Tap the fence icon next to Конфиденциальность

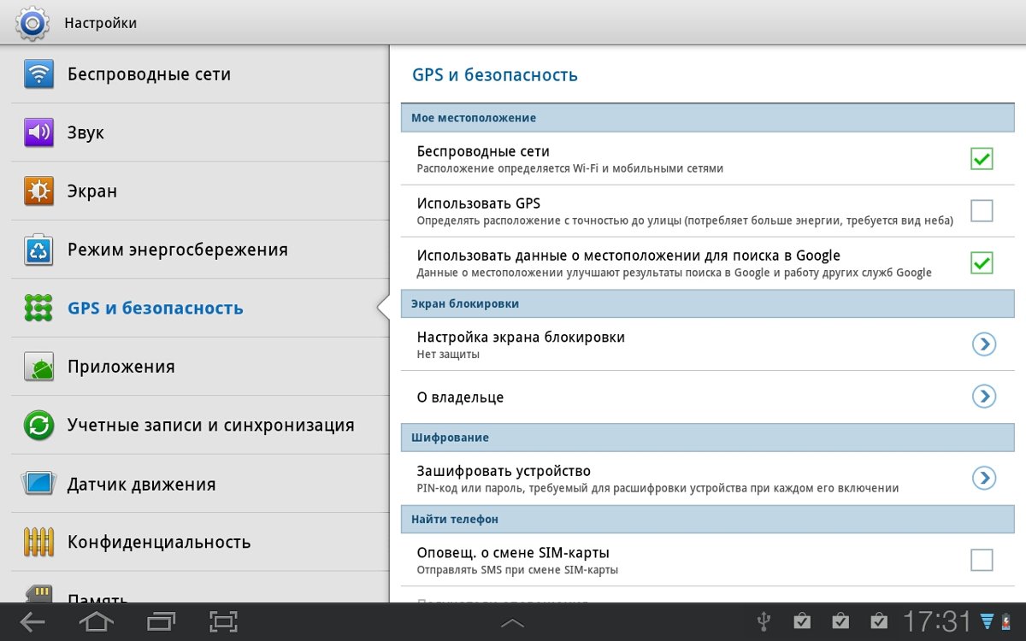point(39,542)
